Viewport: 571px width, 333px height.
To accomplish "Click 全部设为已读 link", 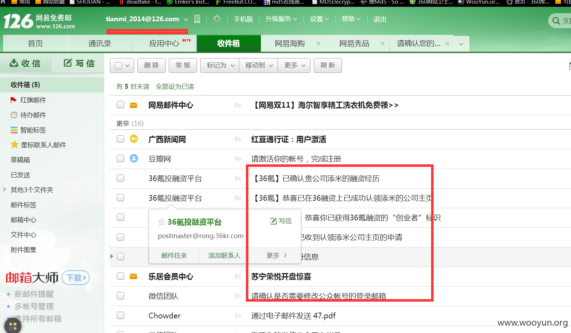I will coord(175,87).
